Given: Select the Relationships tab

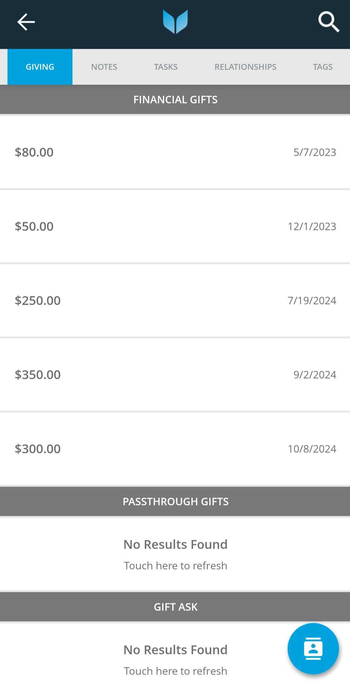Looking at the screenshot, I should click(x=245, y=67).
